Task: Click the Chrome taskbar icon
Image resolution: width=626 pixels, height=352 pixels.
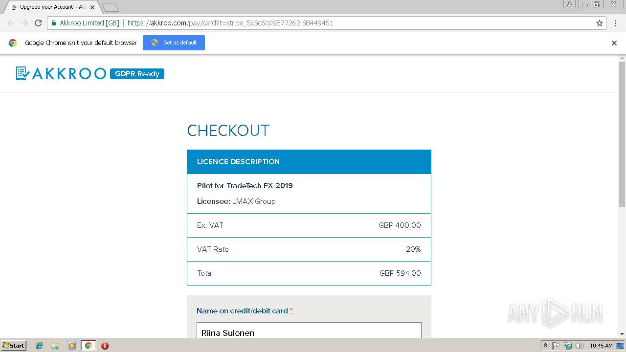Action: coord(88,346)
